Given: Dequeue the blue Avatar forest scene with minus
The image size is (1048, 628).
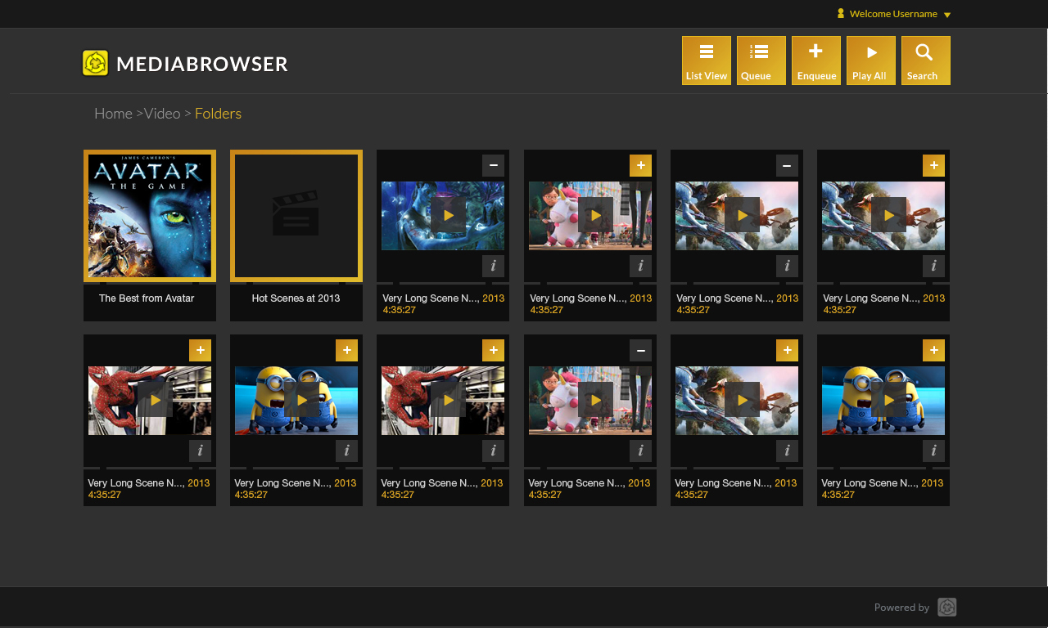Looking at the screenshot, I should (x=493, y=165).
